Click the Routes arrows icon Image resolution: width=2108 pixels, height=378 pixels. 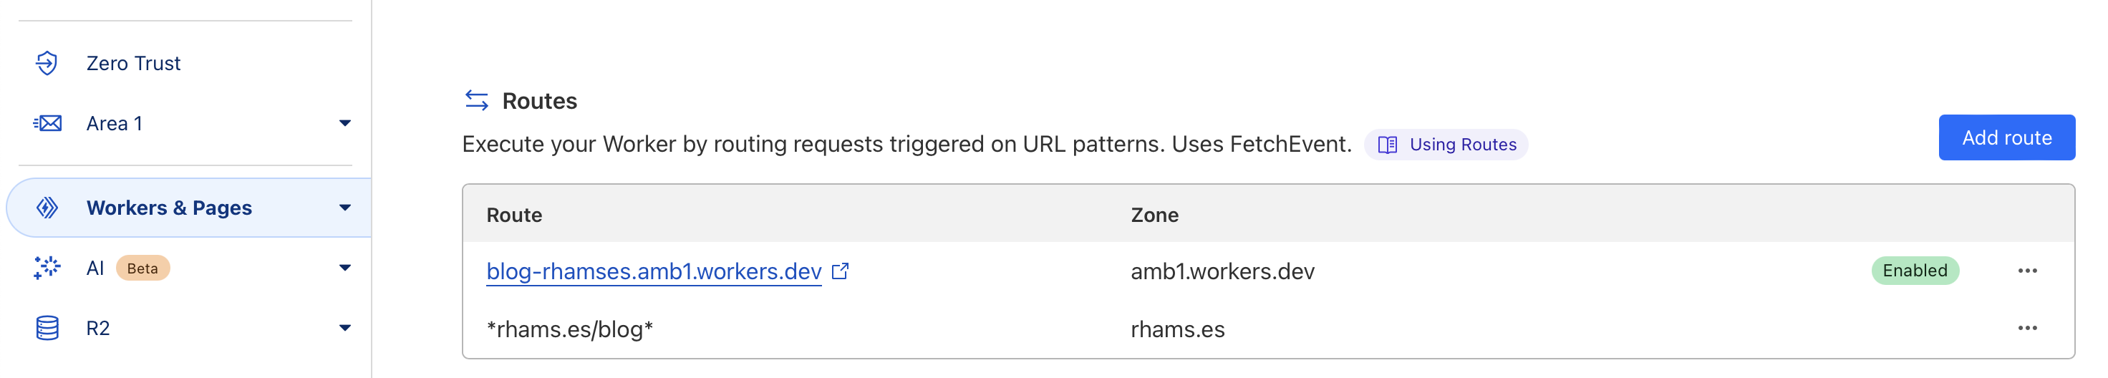(x=476, y=101)
